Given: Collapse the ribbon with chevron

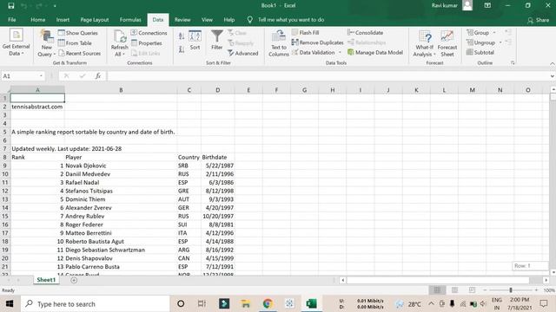Looking at the screenshot, I should (553, 63).
